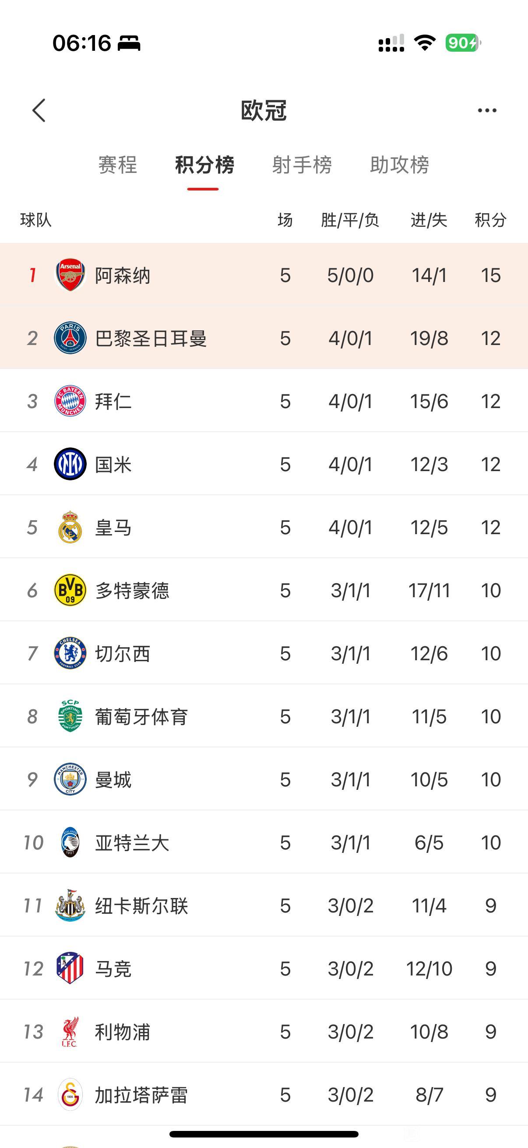This screenshot has width=528, height=1148.
Task: Open the three-dot more options menu
Action: [x=486, y=110]
